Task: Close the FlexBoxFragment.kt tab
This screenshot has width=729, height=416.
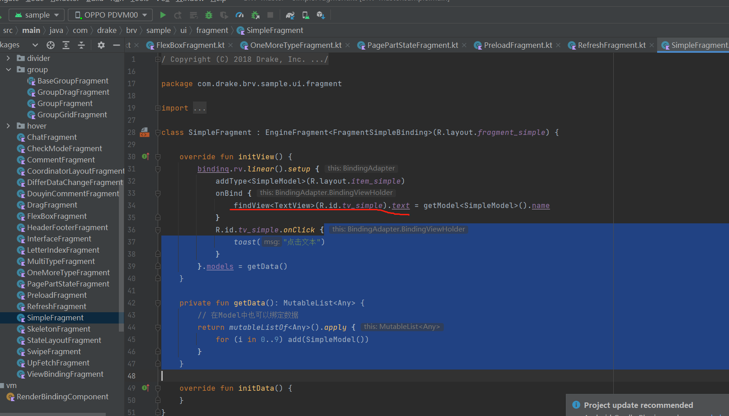Action: click(x=230, y=45)
